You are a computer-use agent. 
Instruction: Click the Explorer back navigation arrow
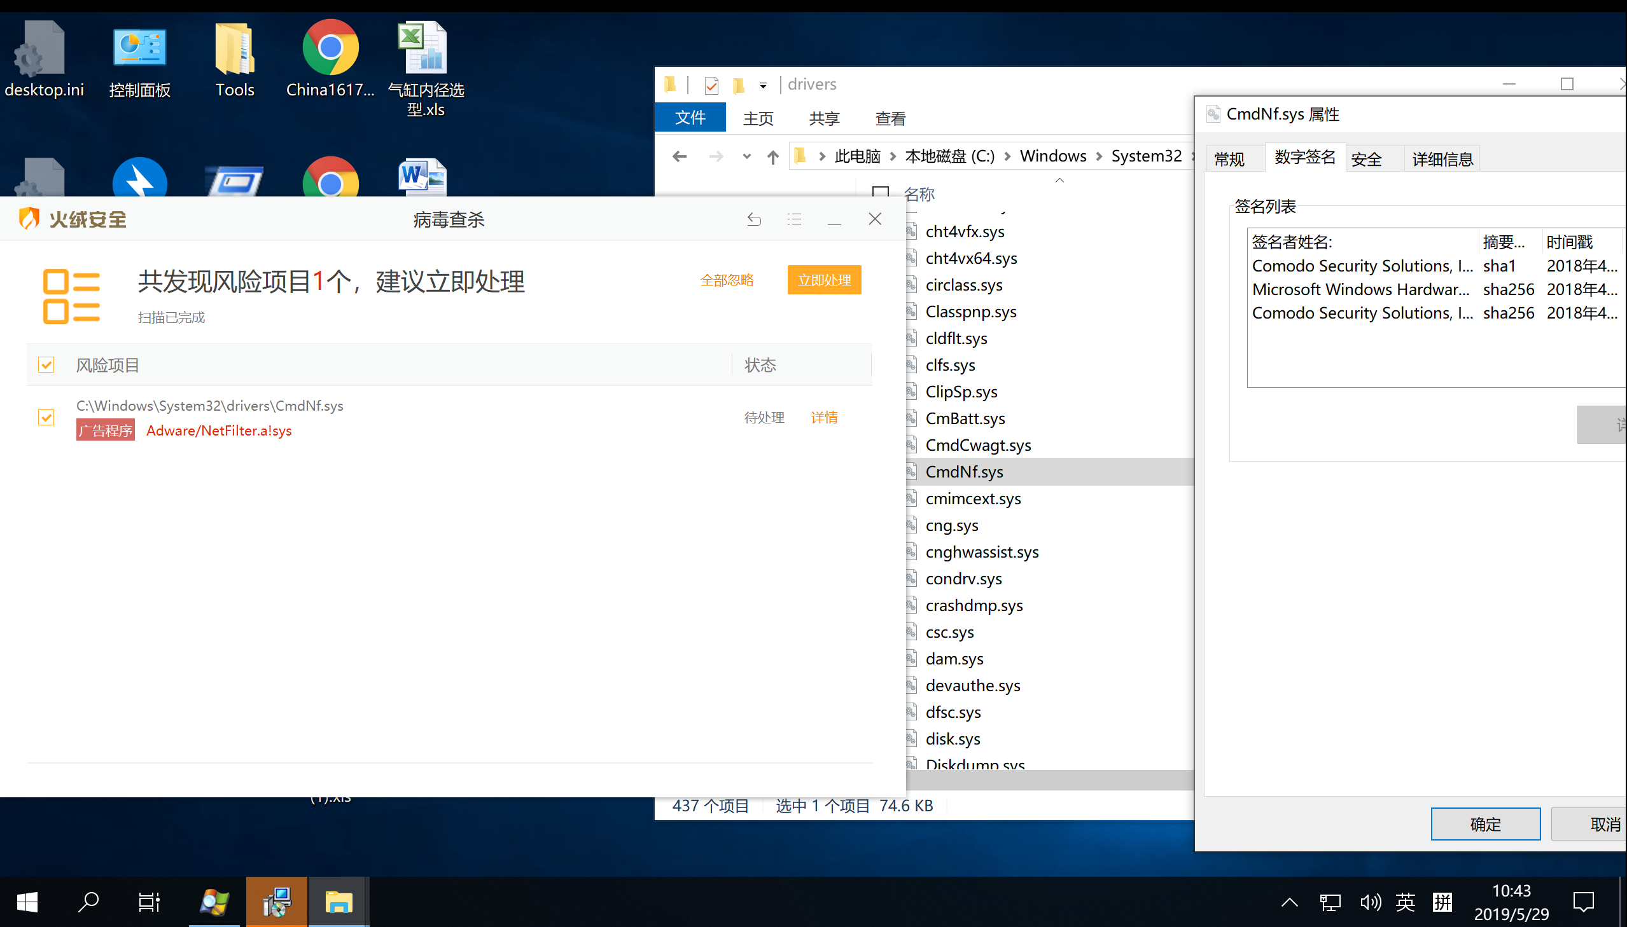click(x=679, y=156)
